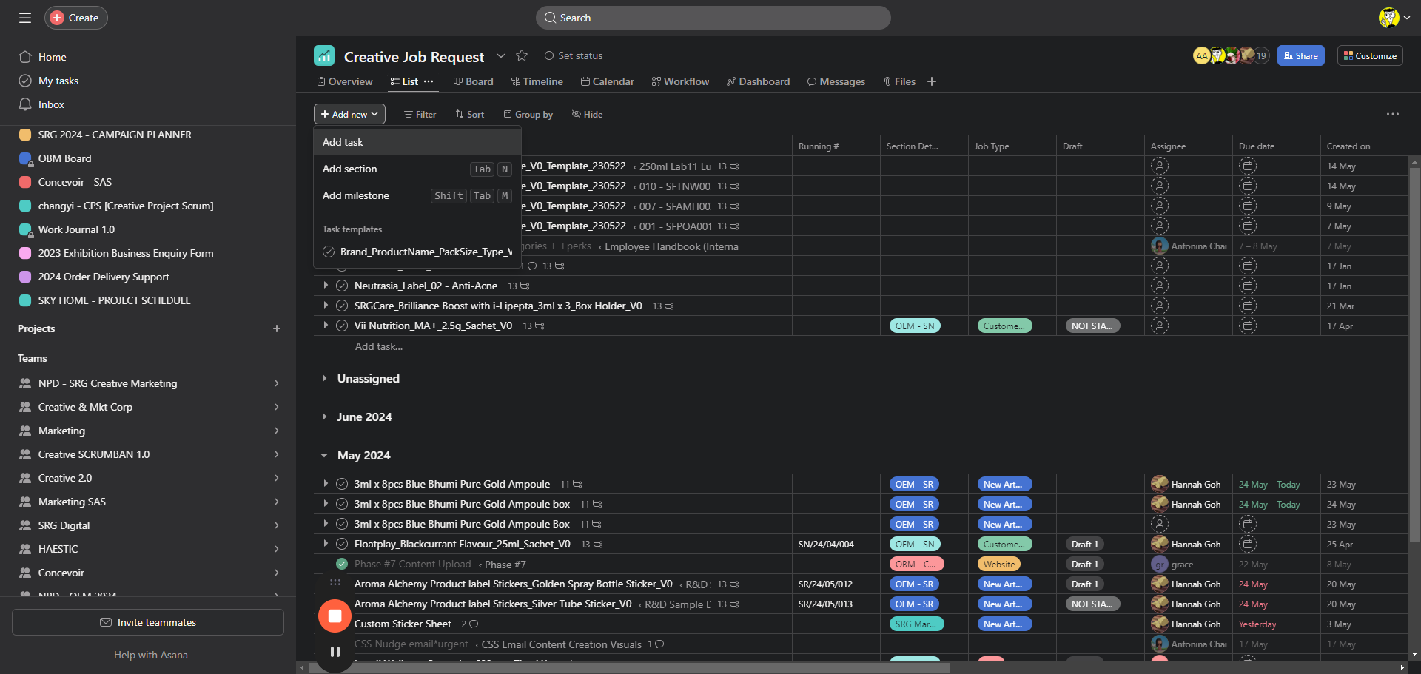The image size is (1421, 674).
Task: Choose Brand_ProductName_PackSize task template
Action: [x=417, y=252]
